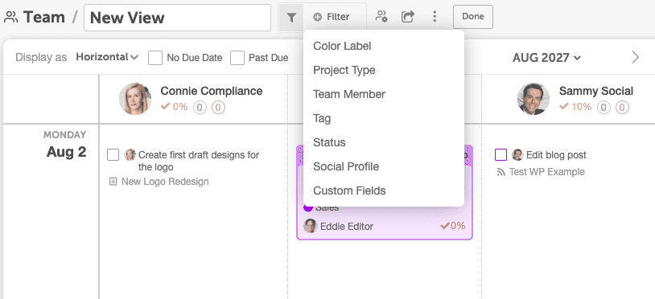The image size is (655, 299).
Task: Go to next month with right chevron
Action: tap(635, 58)
